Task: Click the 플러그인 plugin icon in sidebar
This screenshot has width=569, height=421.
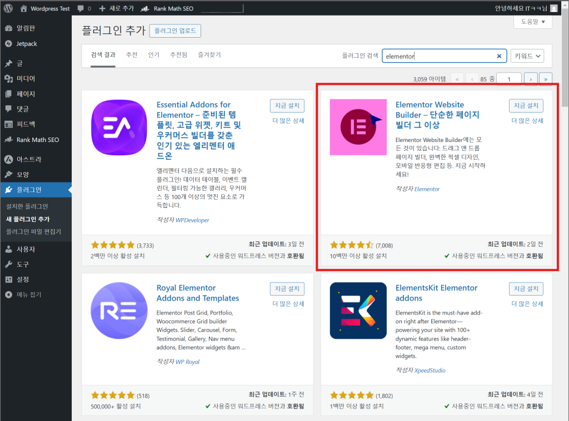Action: 9,190
